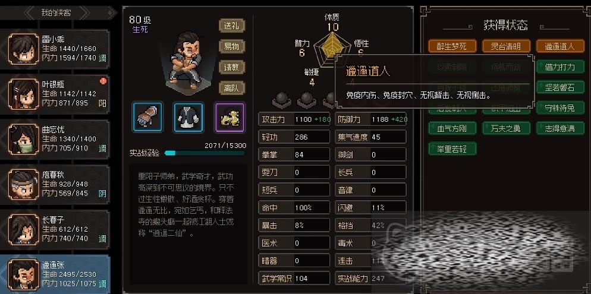Click the golden accessory equipment slot icon
The image size is (591, 294).
pyautogui.click(x=230, y=117)
